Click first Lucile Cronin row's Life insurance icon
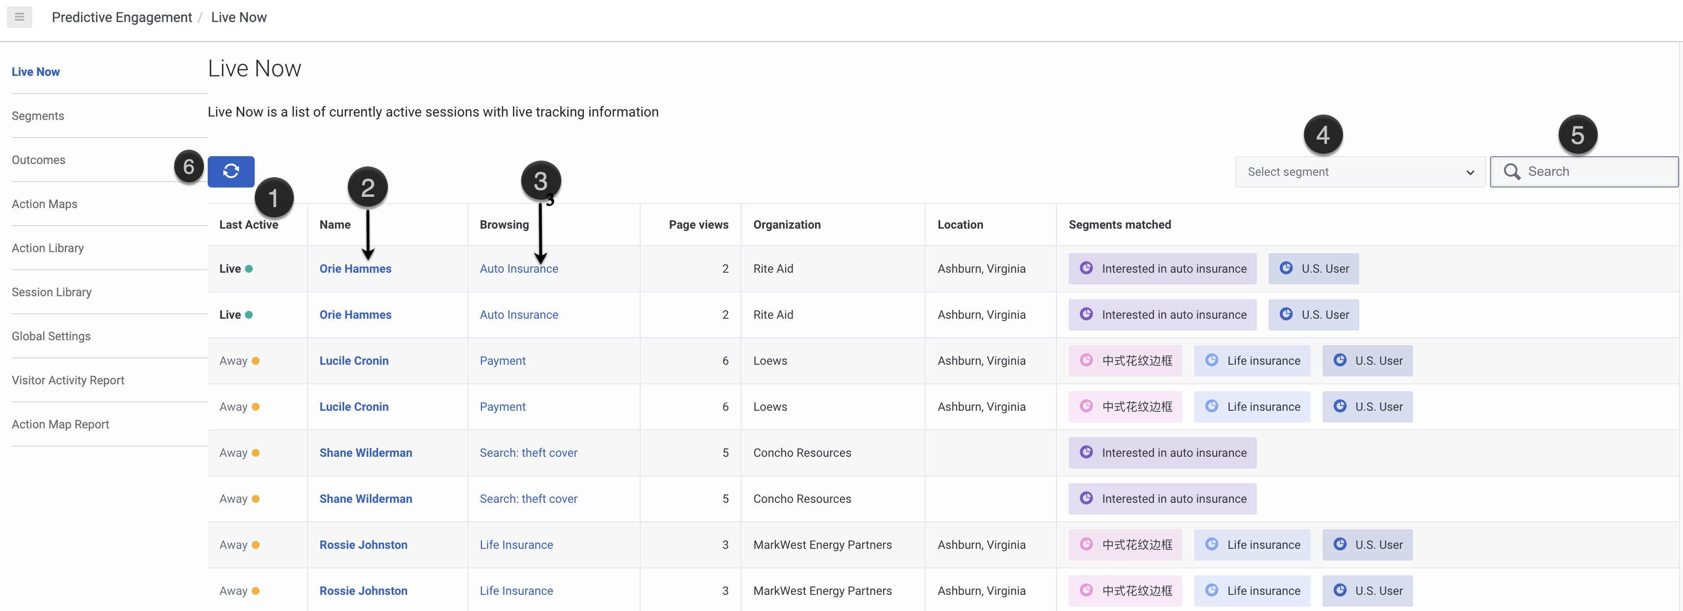 (x=1211, y=360)
